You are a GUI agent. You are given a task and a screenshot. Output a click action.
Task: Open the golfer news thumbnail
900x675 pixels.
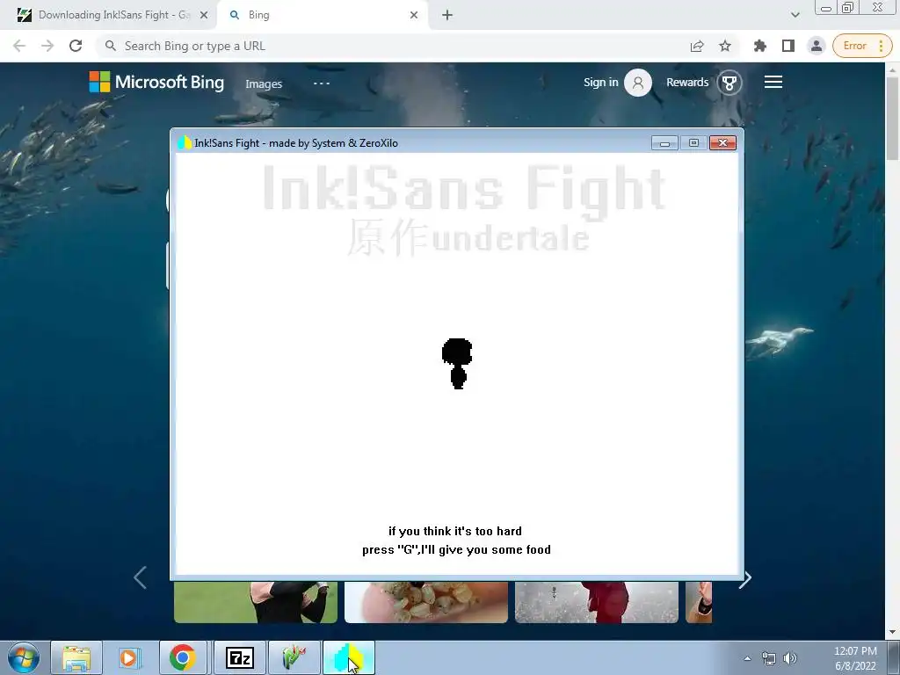click(256, 602)
